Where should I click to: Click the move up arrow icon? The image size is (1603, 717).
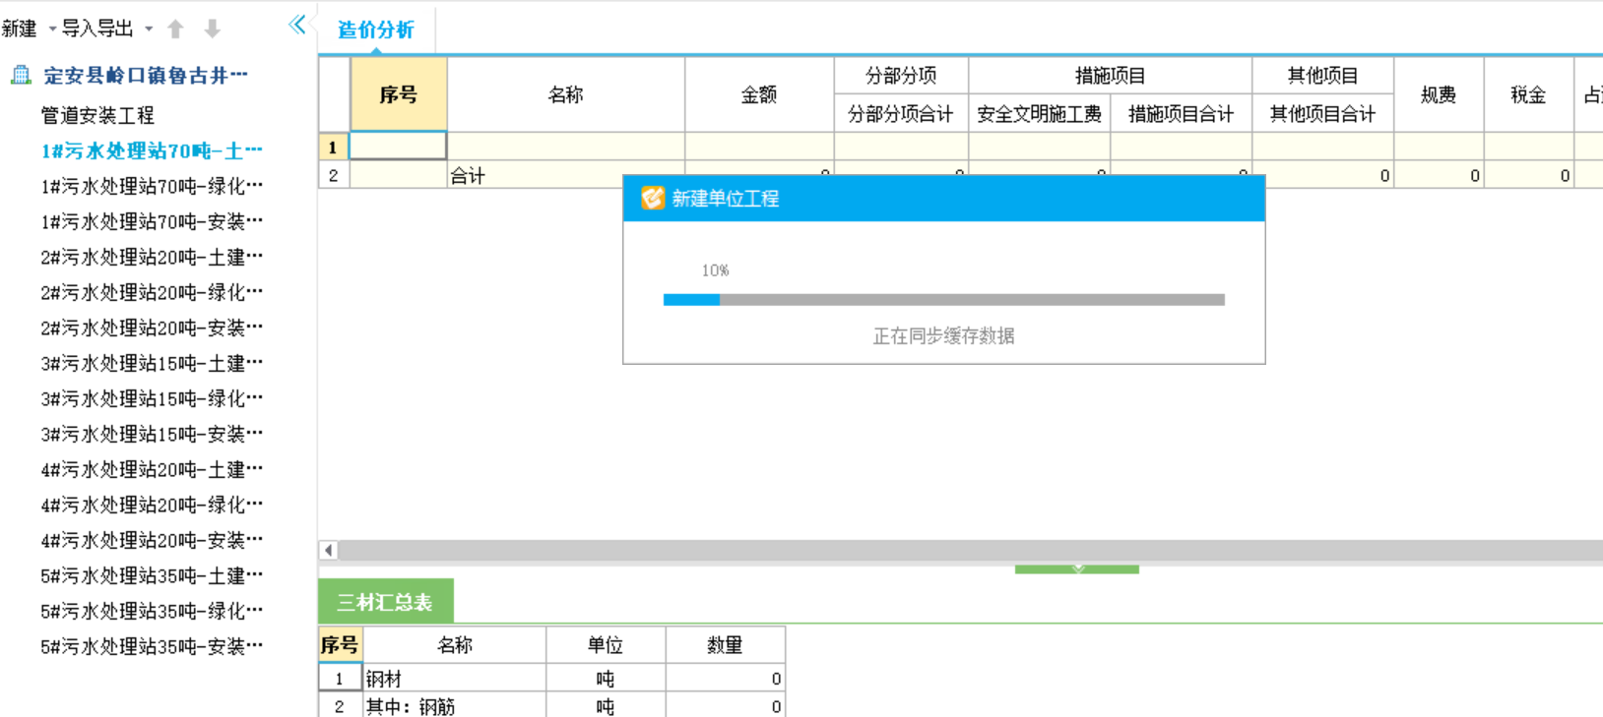click(176, 29)
